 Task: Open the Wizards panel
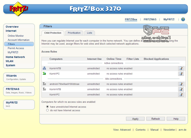click(x=19, y=78)
